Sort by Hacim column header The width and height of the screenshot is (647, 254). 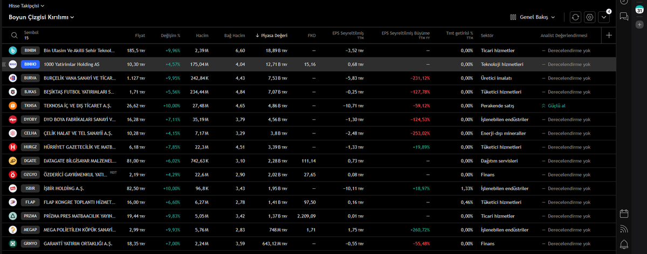tap(202, 36)
